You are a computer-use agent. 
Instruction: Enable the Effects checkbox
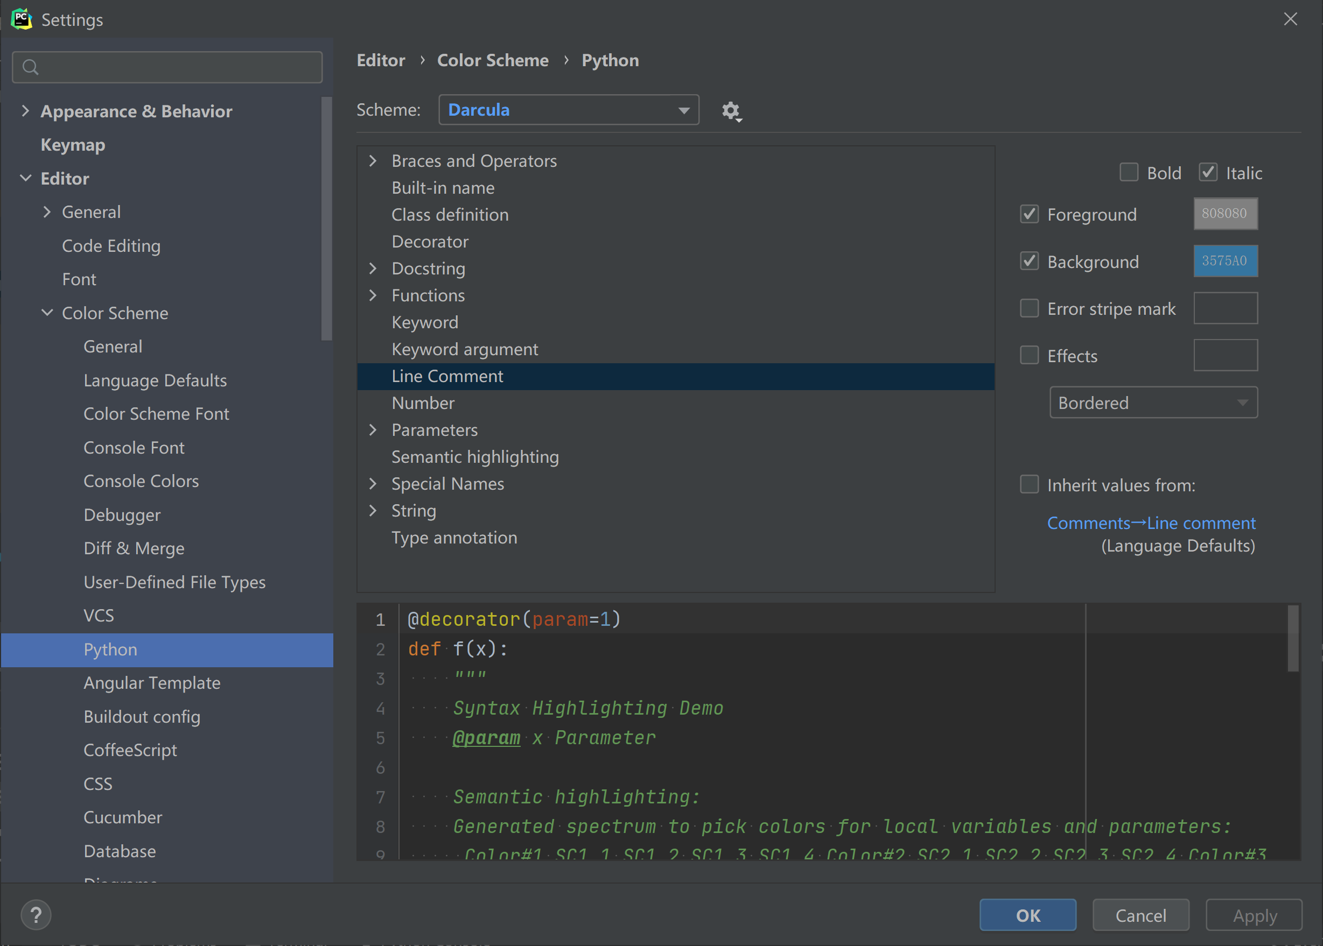coord(1029,355)
